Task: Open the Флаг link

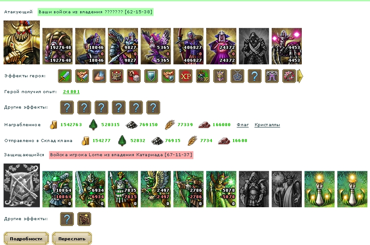Action: (243, 125)
